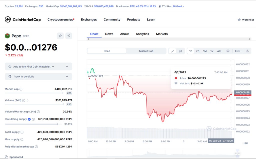Click left handle of chart range navigator
The image size is (256, 159).
[236, 153]
